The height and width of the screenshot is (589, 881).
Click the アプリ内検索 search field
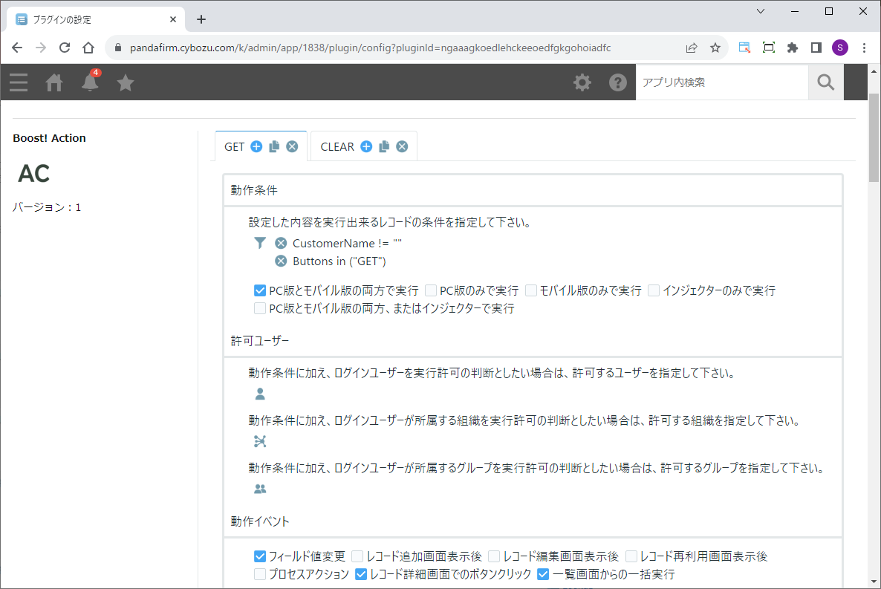pos(721,82)
